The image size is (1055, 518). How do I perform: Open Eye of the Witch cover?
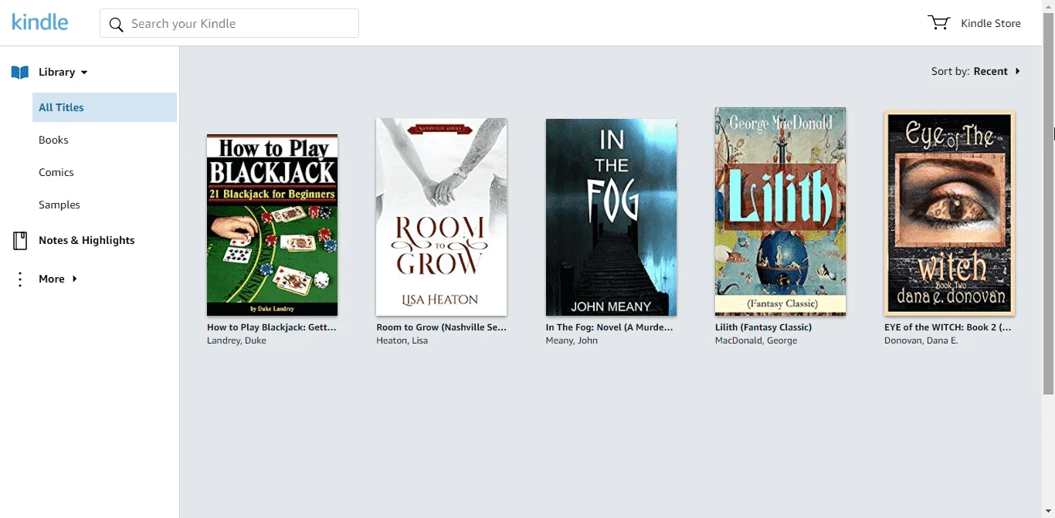pyautogui.click(x=949, y=214)
